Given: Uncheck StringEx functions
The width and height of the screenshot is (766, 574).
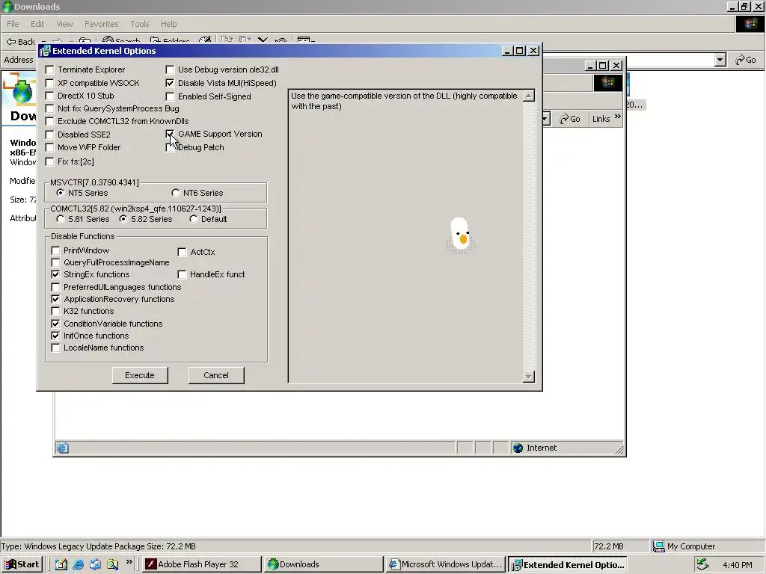Looking at the screenshot, I should tap(55, 274).
